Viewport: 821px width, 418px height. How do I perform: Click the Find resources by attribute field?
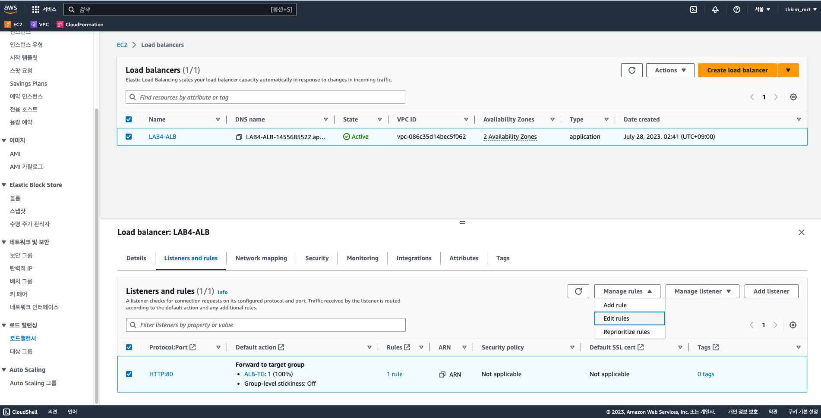(265, 97)
